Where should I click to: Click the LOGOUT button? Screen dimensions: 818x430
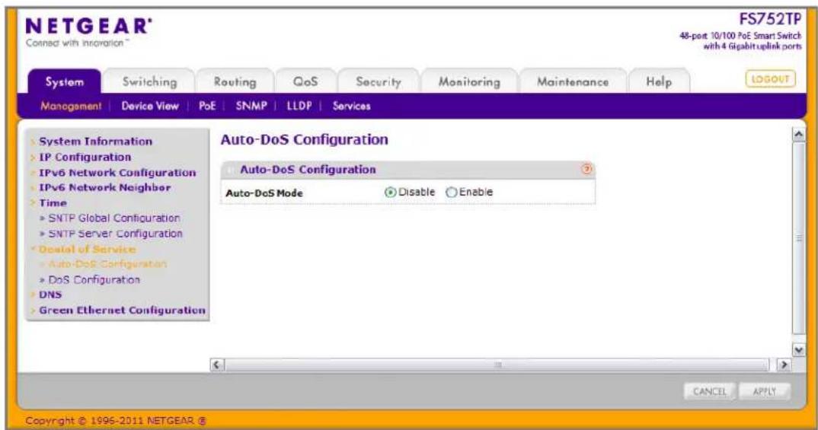[770, 79]
